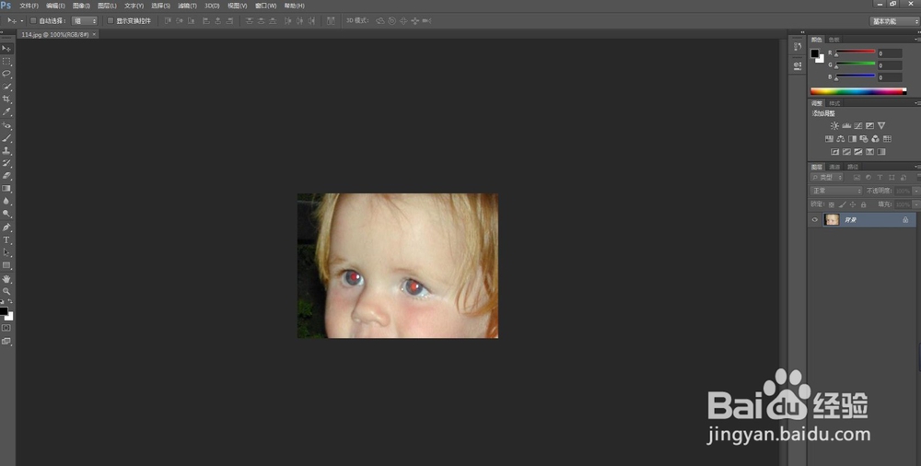Open the 滤镜(T) menu

coord(187,6)
